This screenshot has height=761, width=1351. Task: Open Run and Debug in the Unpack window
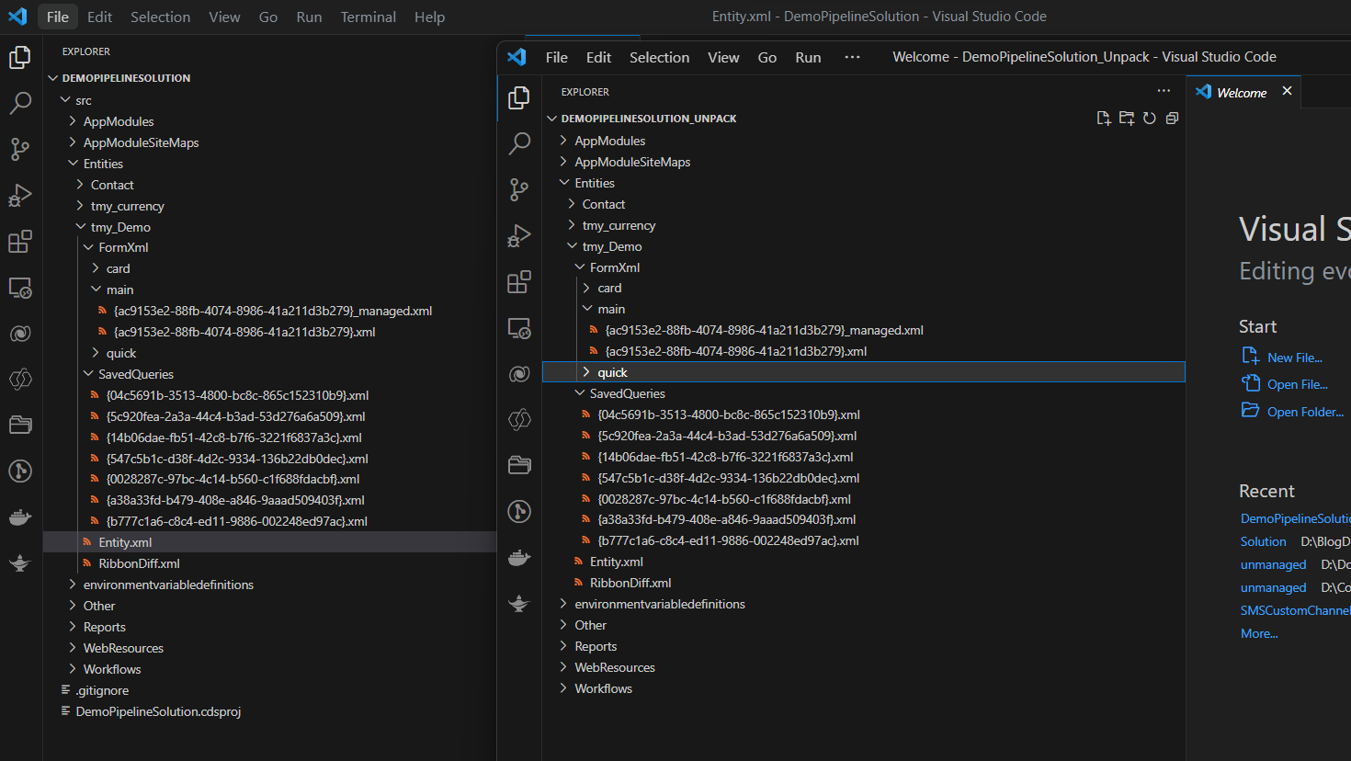point(519,235)
